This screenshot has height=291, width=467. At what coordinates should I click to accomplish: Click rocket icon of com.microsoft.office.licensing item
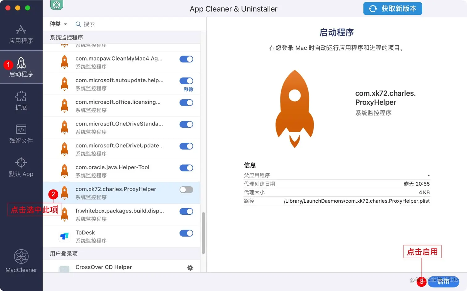[64, 106]
